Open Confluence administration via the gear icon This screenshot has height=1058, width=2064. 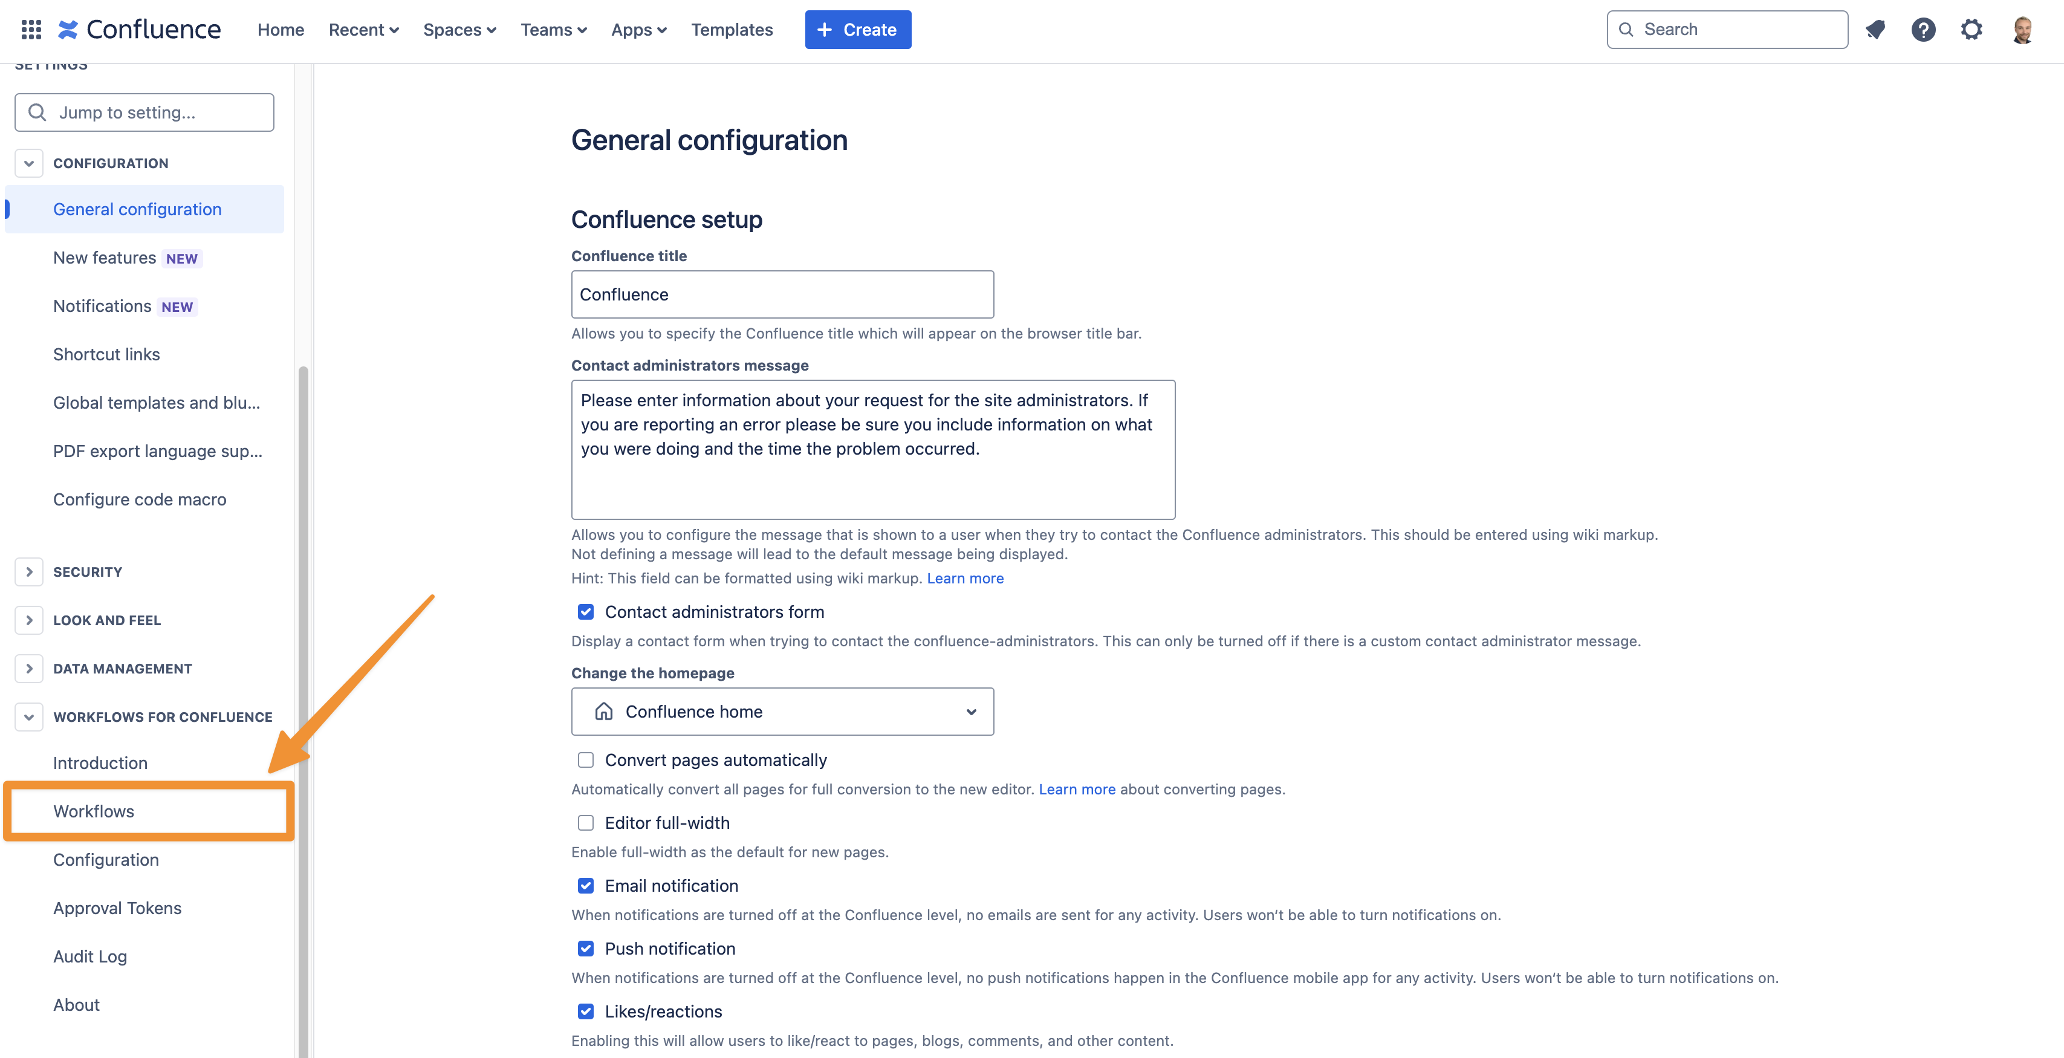[1972, 29]
